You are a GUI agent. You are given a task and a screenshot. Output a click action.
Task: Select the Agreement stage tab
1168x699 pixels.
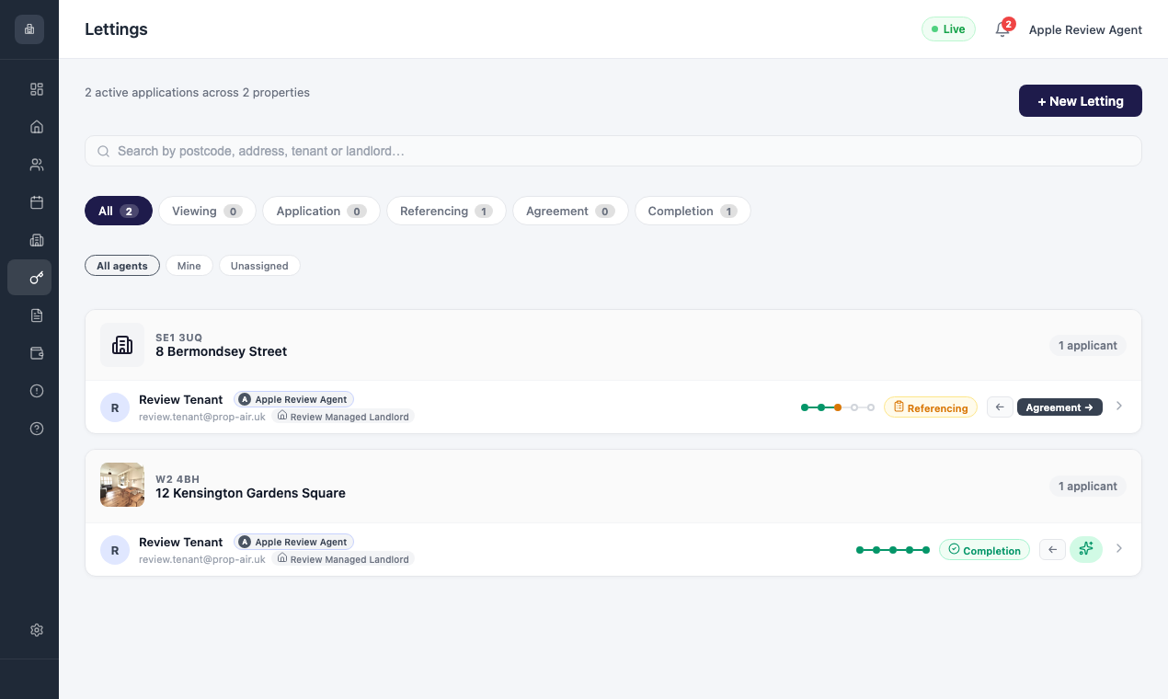570,211
